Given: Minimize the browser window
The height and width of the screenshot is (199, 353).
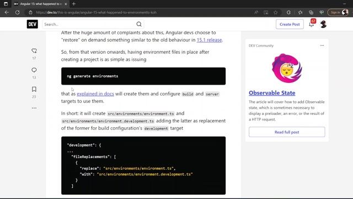Looking at the screenshot, I should [344, 4].
